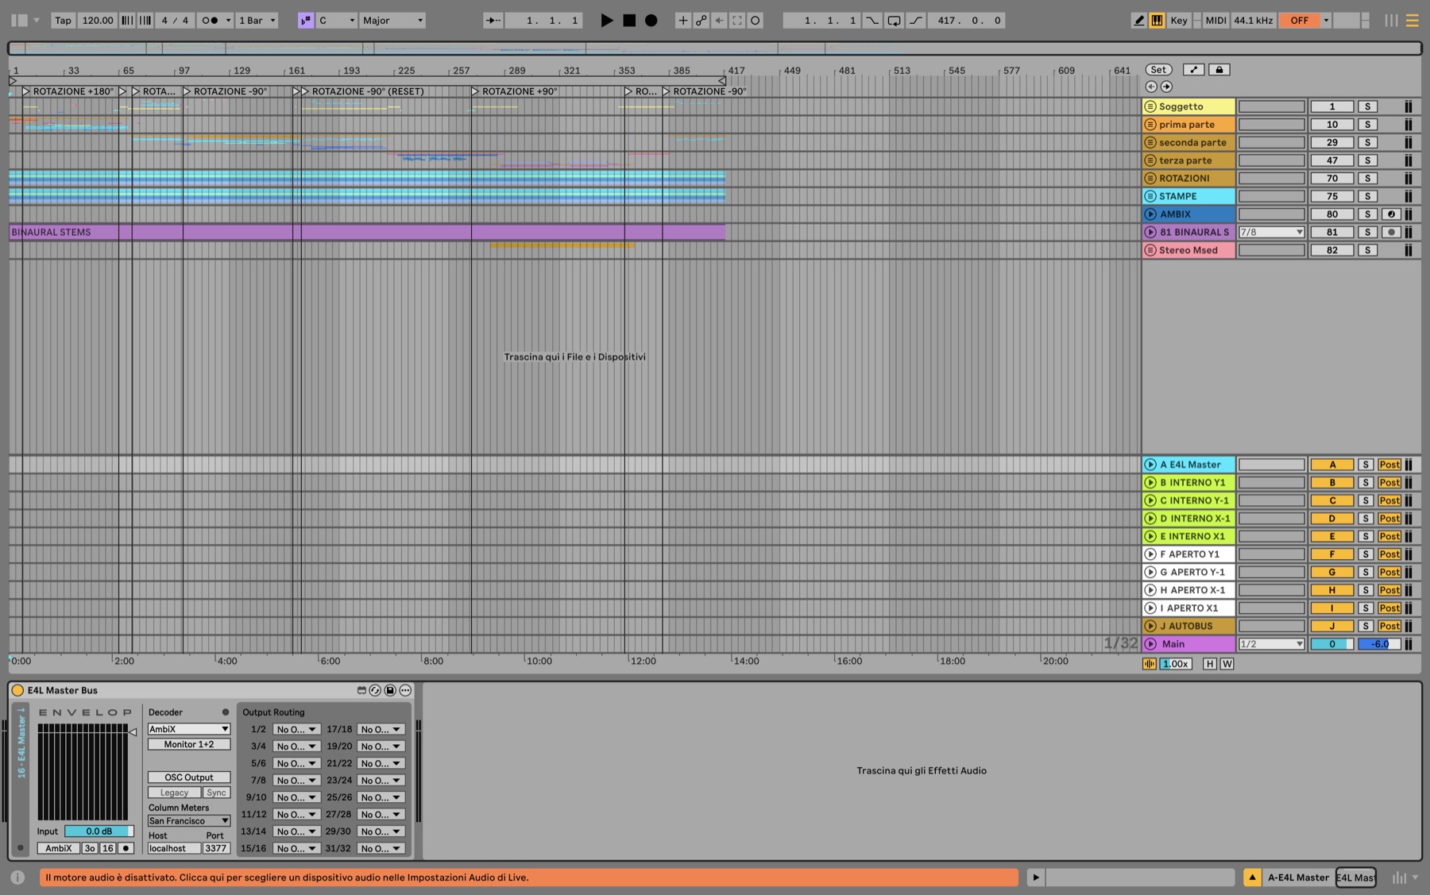The height and width of the screenshot is (895, 1430).
Task: Click the Session Record circle icon
Action: (756, 21)
